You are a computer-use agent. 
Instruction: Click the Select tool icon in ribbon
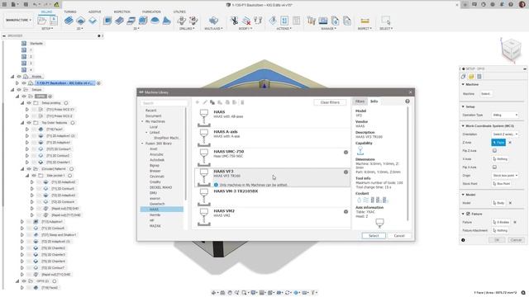click(x=386, y=21)
